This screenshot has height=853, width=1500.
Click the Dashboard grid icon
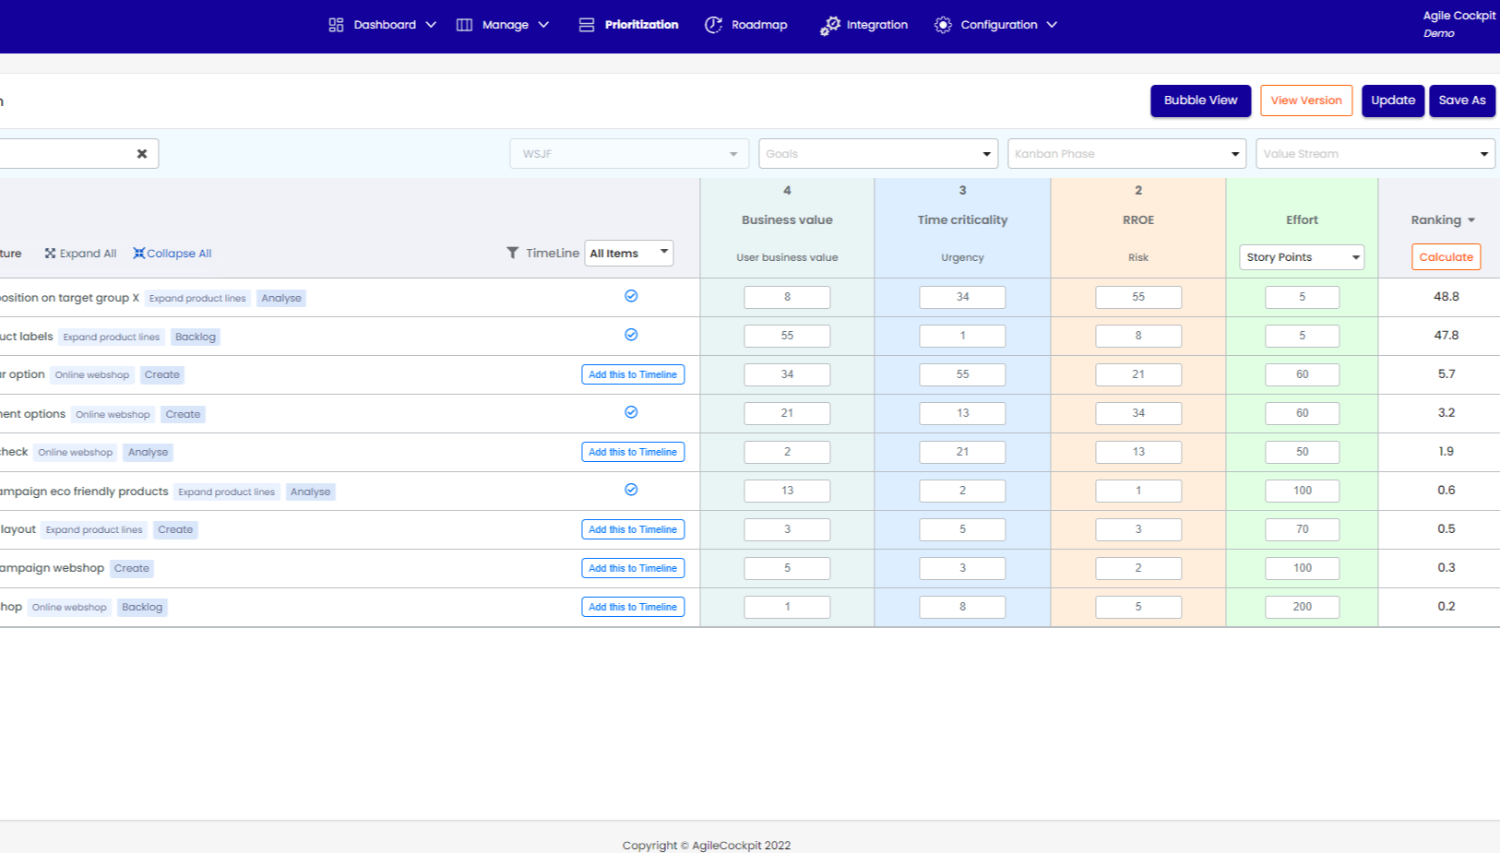(x=336, y=25)
